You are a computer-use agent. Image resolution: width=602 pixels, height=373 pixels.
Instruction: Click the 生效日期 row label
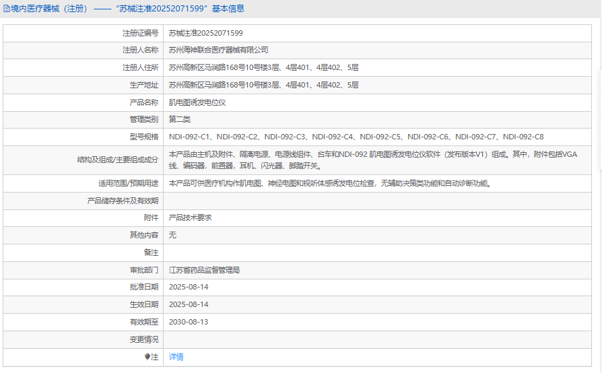[x=144, y=305]
